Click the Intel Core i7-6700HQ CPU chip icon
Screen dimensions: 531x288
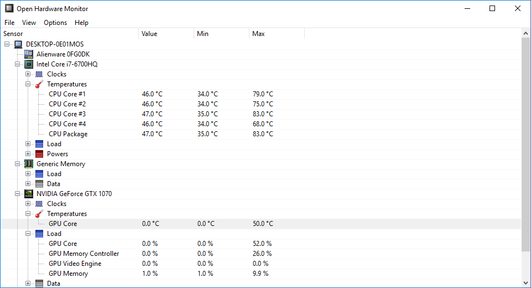point(29,64)
